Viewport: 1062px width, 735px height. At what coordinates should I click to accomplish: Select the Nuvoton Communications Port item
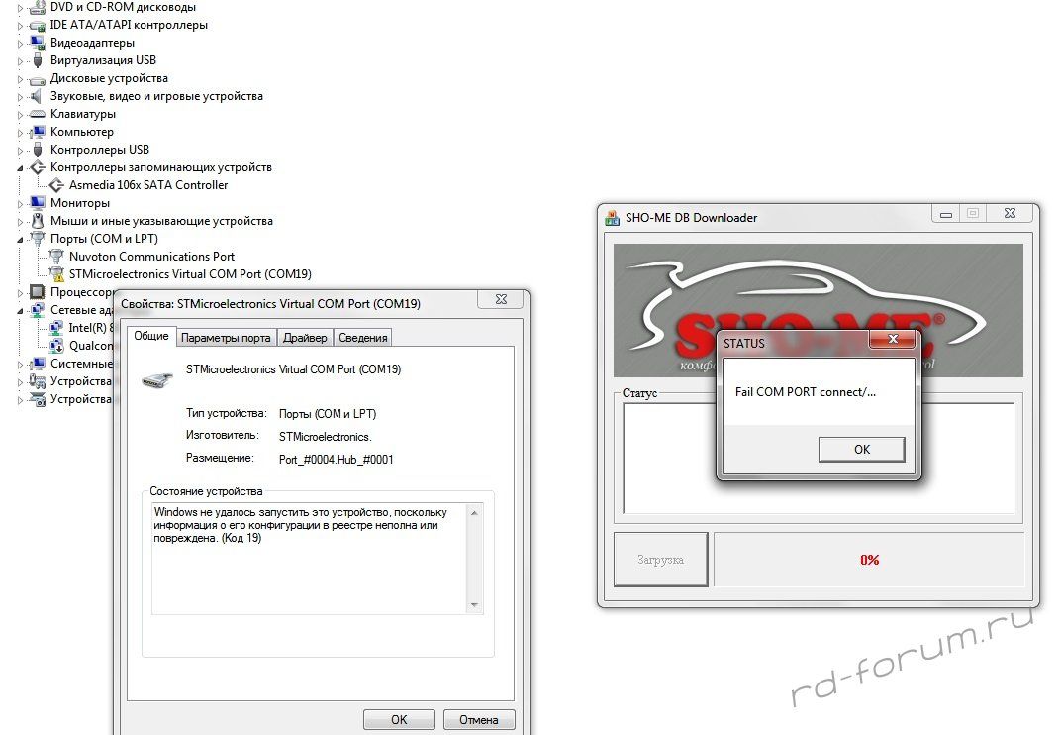pyautogui.click(x=151, y=257)
